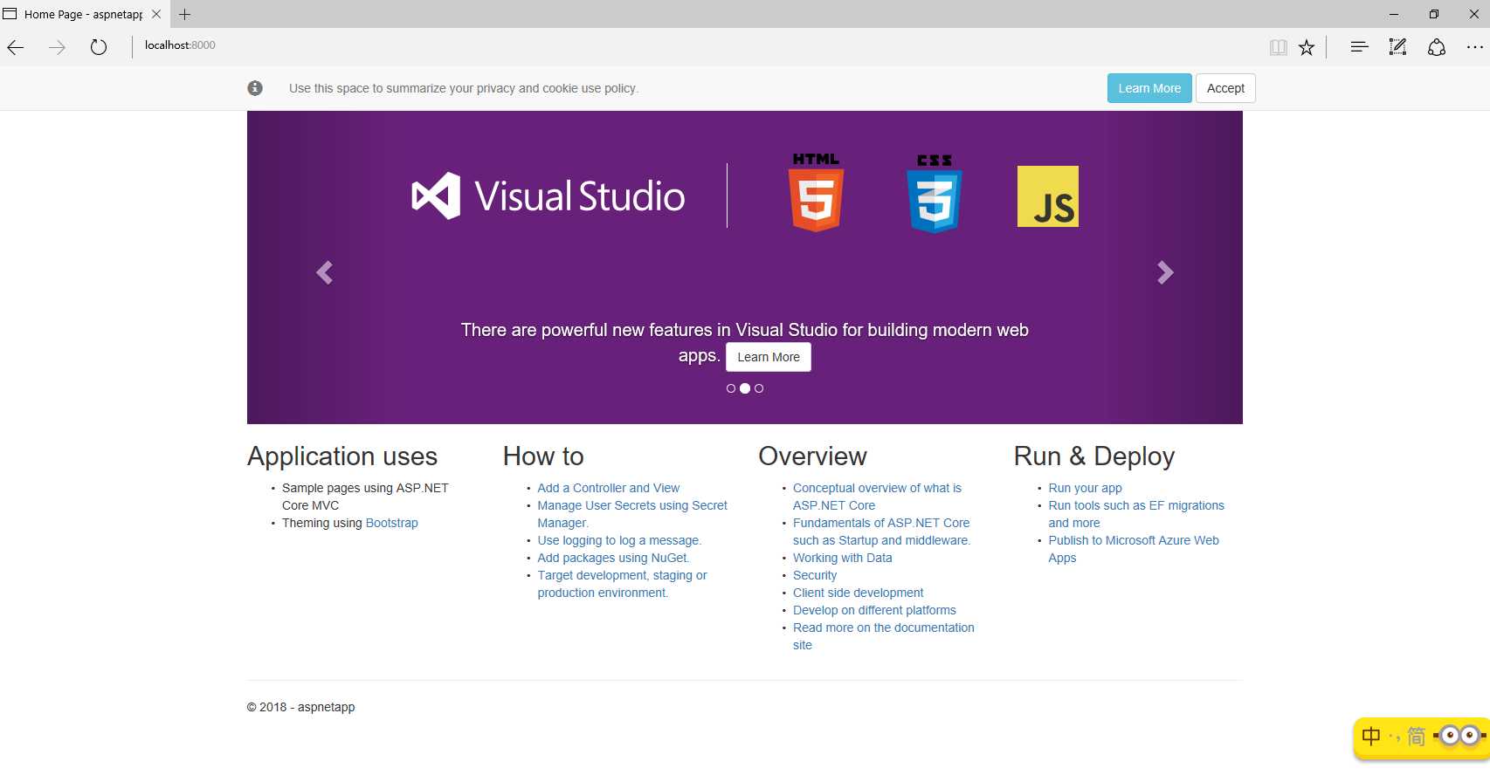
Task: Open Develop on different platforms link
Action: 874,610
